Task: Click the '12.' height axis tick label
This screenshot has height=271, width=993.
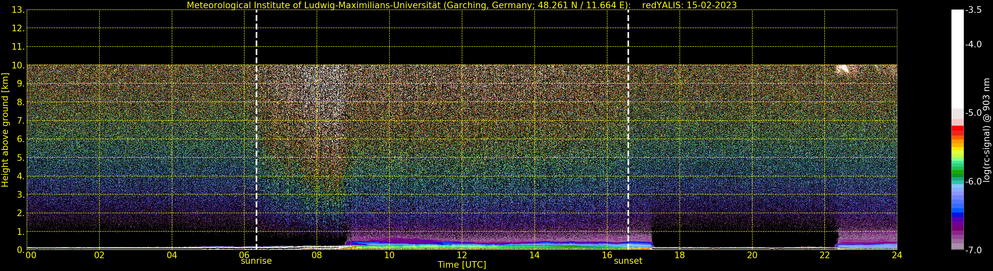Action: (18, 28)
